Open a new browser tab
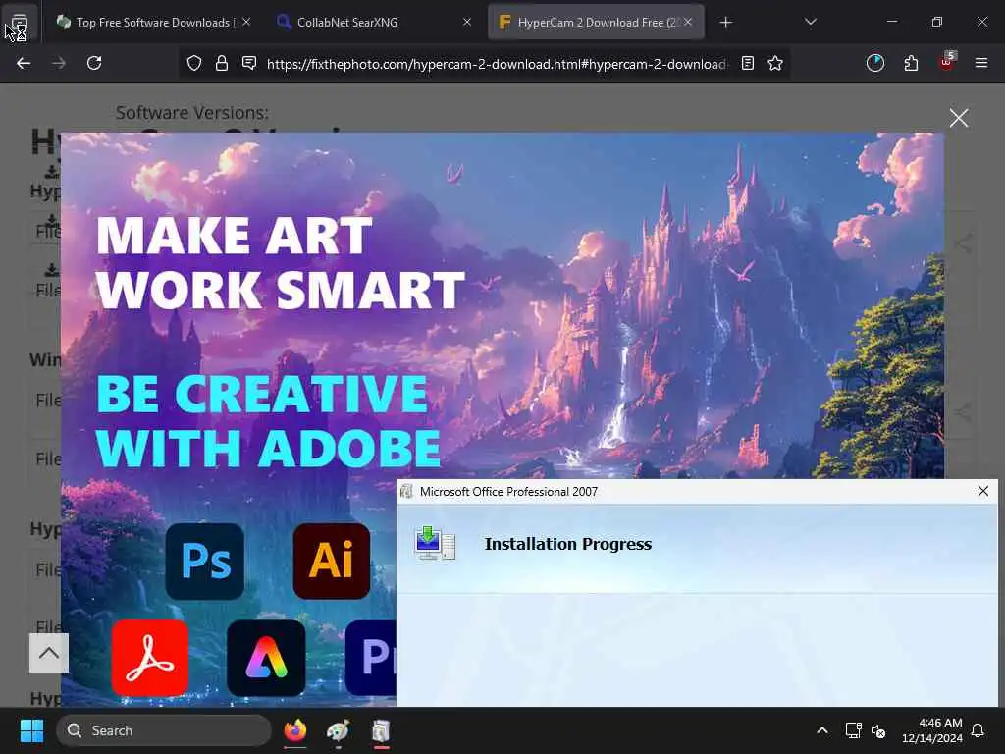 [x=725, y=23]
